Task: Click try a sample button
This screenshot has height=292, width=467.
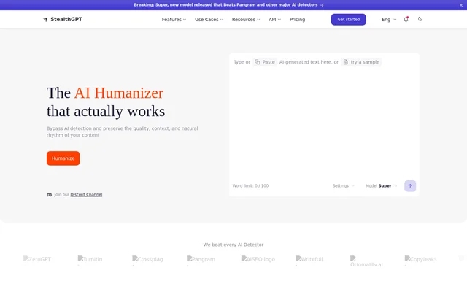Action: (362, 62)
